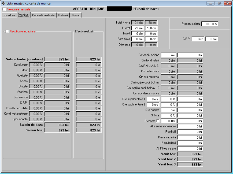The image size is (233, 174).
Task: Open the Concedii medicale tab
Action: tap(43, 15)
